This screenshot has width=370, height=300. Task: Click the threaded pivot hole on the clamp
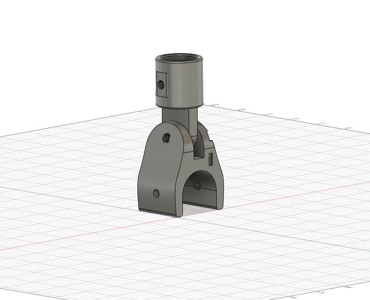click(x=167, y=137)
